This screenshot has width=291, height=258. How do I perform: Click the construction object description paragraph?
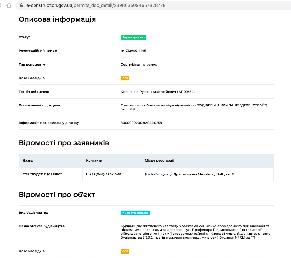196,232
